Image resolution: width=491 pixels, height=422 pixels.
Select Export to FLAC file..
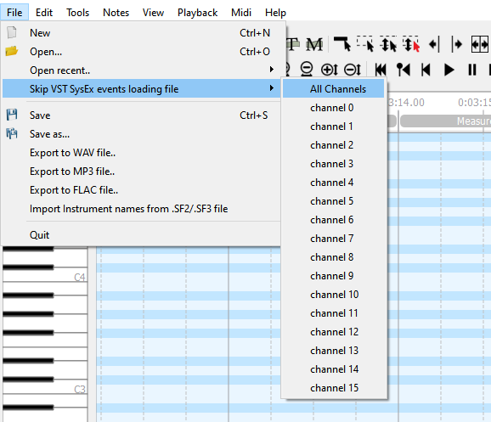coord(141,190)
